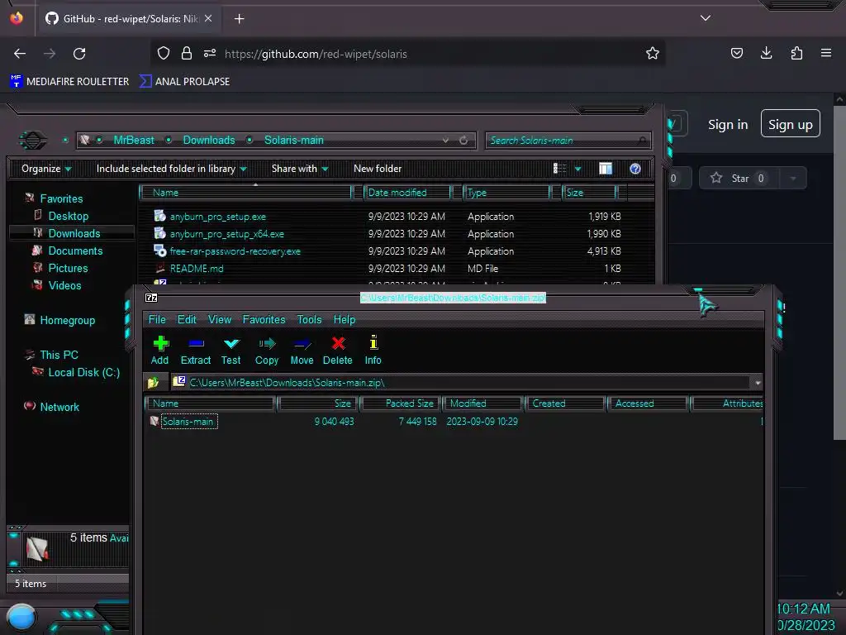Open Explorer help question mark icon
This screenshot has width=846, height=635.
[x=635, y=169]
